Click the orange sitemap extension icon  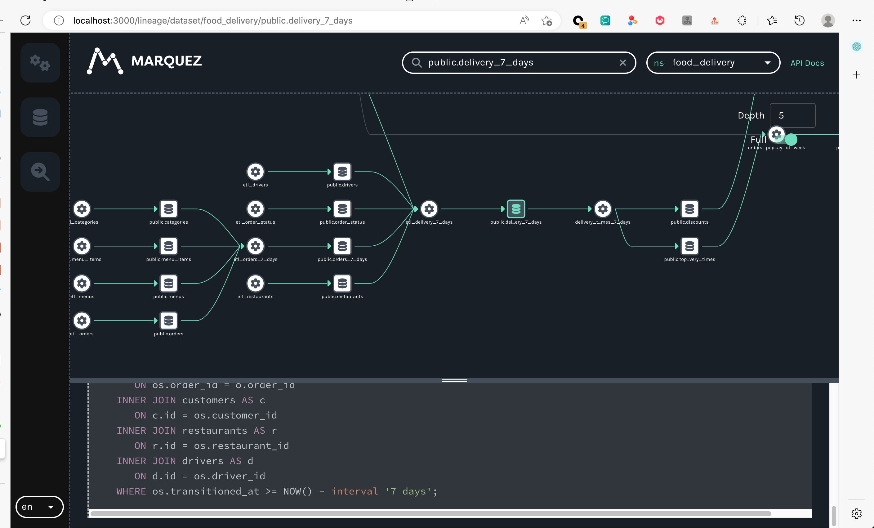coord(714,20)
